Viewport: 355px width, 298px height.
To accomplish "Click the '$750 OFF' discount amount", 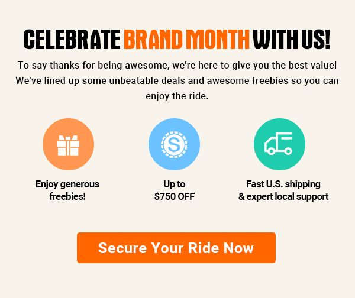I will (x=175, y=196).
